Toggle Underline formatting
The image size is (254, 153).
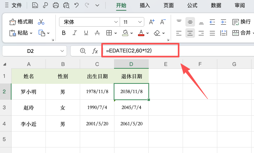[86, 33]
